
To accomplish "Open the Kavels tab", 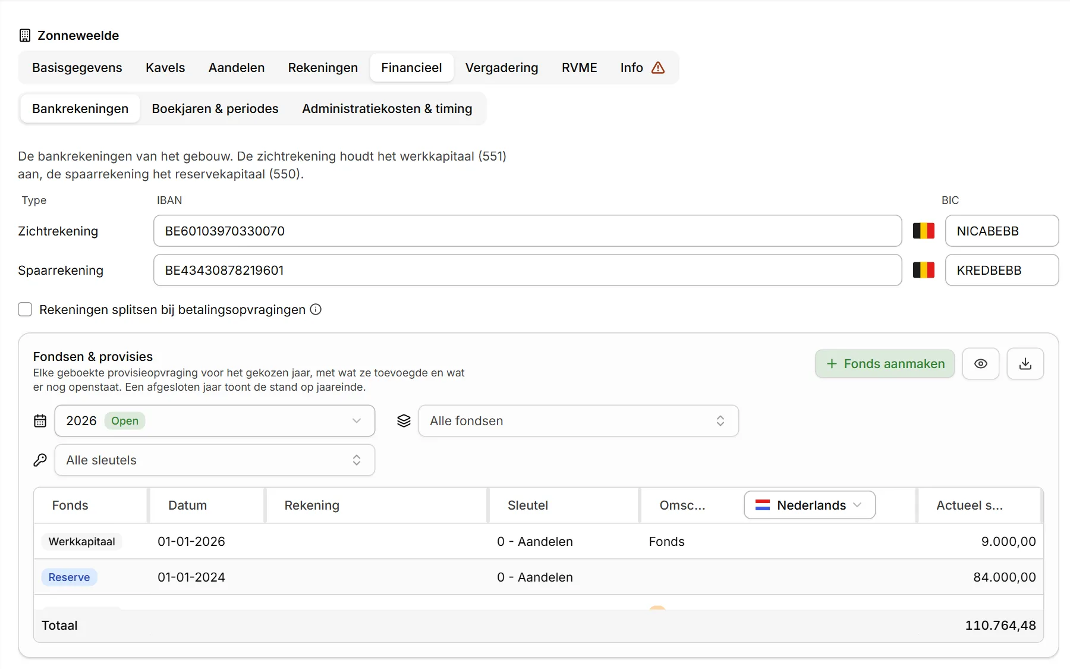I will [165, 68].
